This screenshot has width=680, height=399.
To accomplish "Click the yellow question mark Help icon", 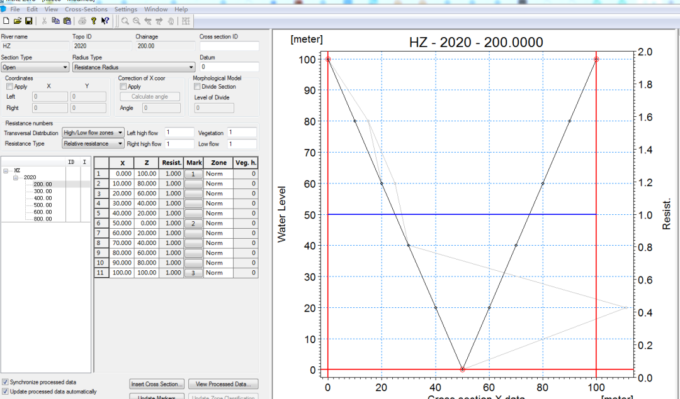I will point(93,21).
